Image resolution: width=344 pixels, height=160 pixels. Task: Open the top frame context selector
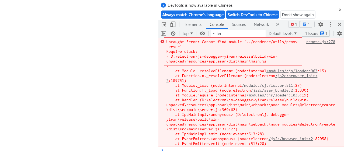pos(187,33)
